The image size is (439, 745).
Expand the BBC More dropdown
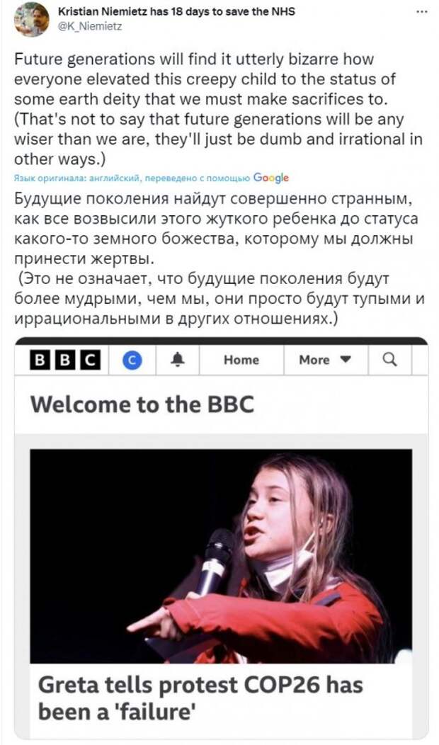point(326,360)
